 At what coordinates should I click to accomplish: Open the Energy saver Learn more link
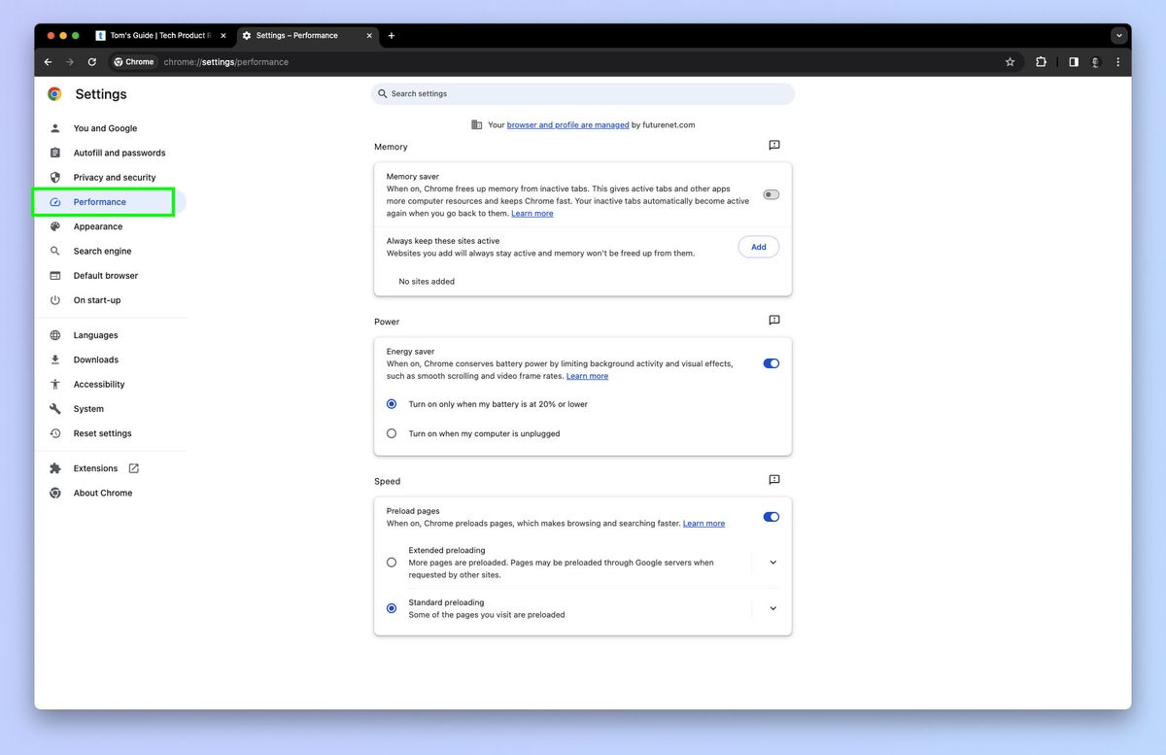587,375
